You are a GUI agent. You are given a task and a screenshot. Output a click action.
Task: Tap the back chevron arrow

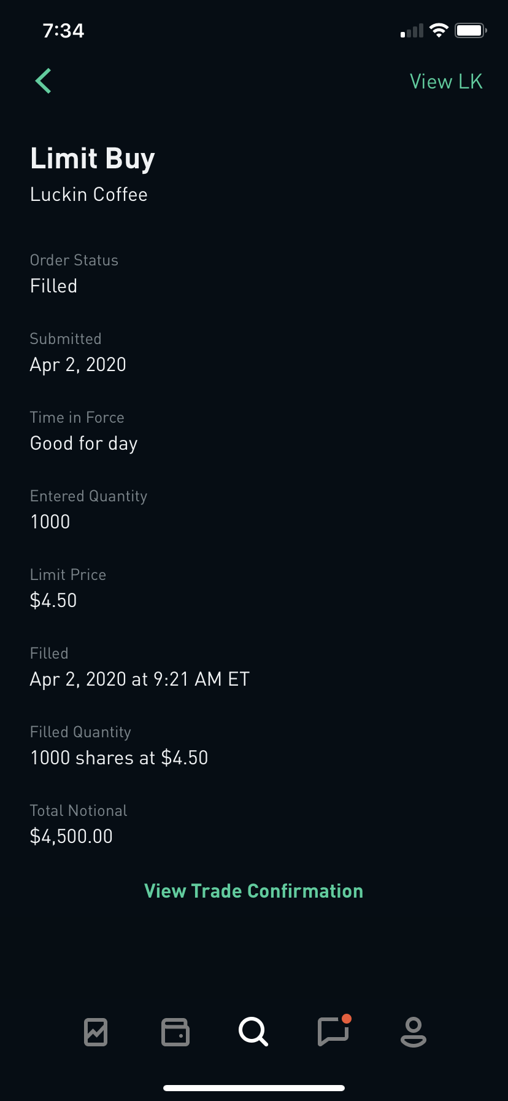coord(44,81)
